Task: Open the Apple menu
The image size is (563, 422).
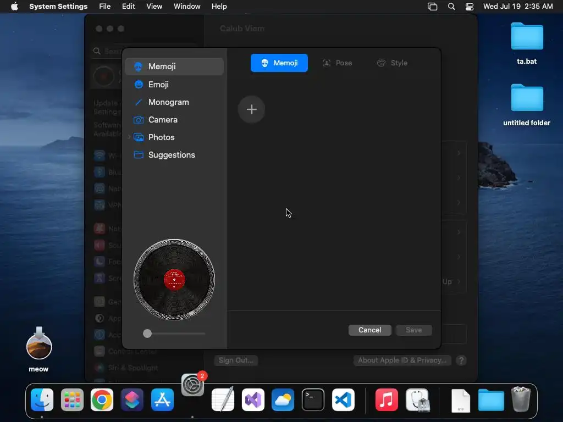Action: [x=14, y=7]
